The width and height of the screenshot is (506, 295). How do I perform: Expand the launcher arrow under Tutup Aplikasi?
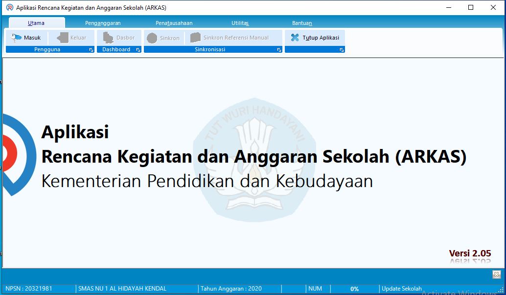point(342,50)
